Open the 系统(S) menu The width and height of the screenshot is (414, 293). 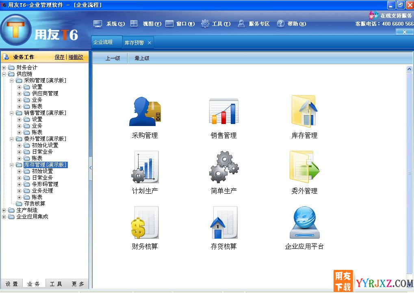(115, 24)
